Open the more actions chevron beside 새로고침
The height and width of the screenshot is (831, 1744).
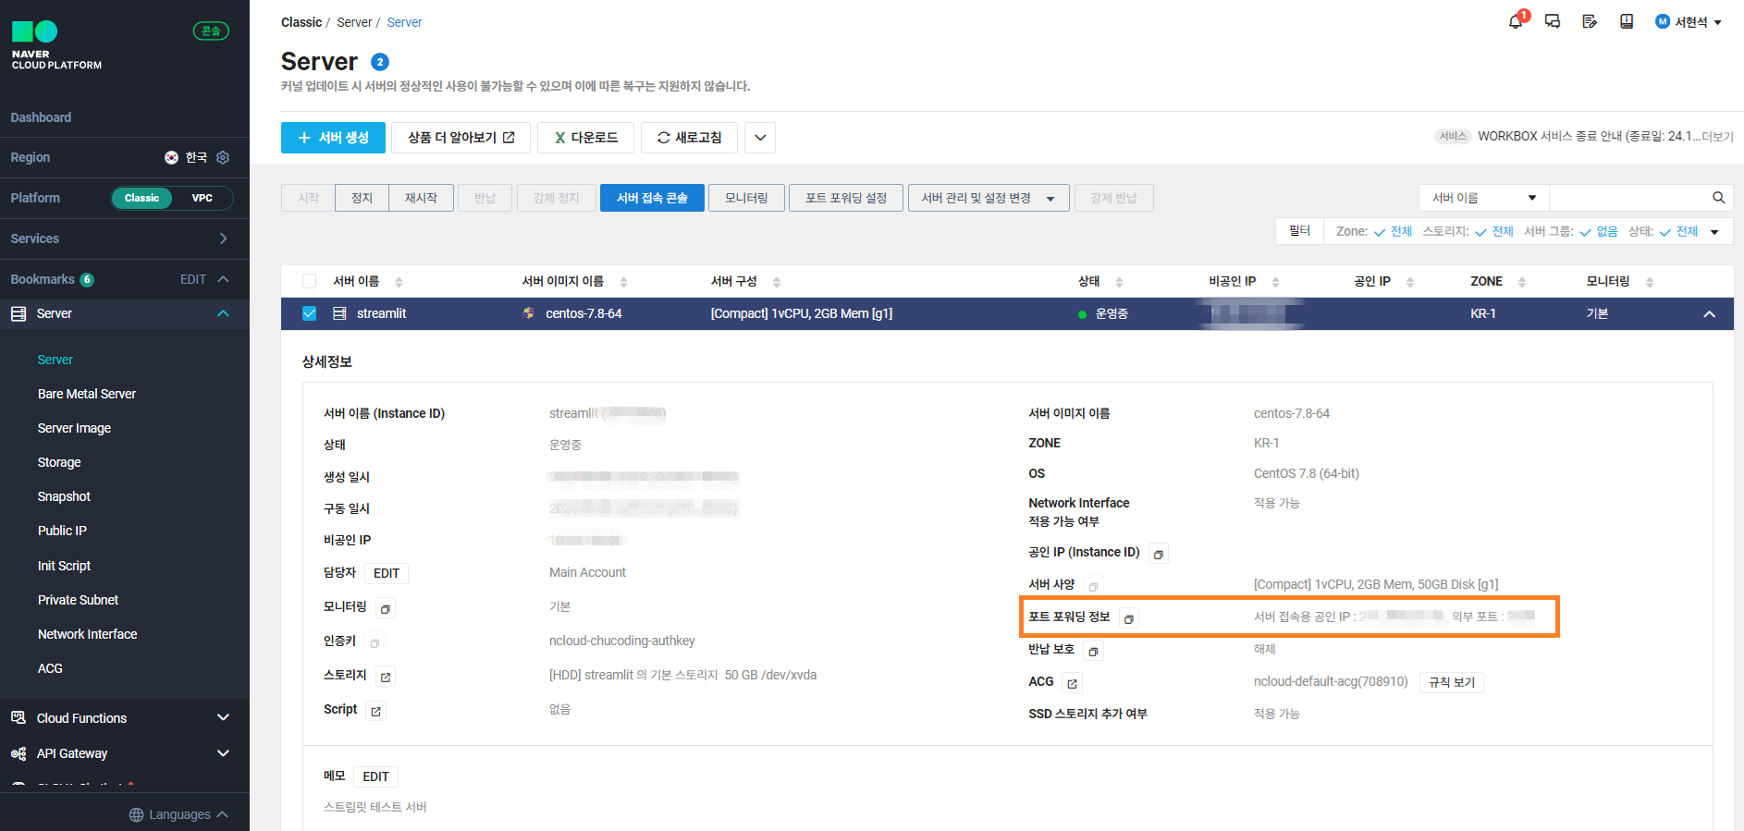760,138
